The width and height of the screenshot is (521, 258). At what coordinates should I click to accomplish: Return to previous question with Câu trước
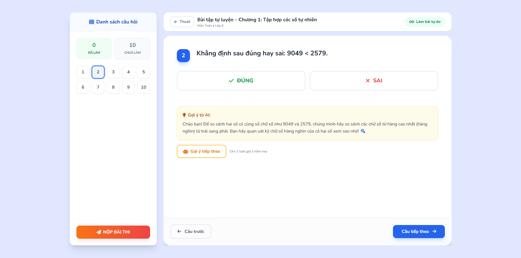(x=191, y=232)
